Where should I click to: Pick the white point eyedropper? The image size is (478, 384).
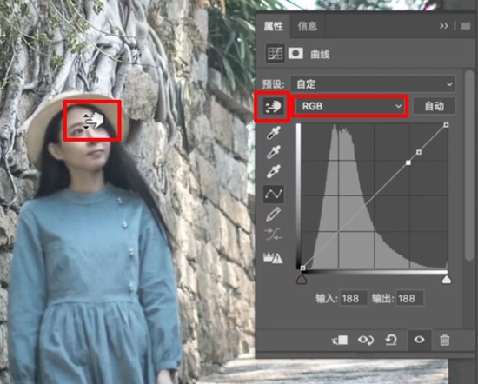click(274, 171)
